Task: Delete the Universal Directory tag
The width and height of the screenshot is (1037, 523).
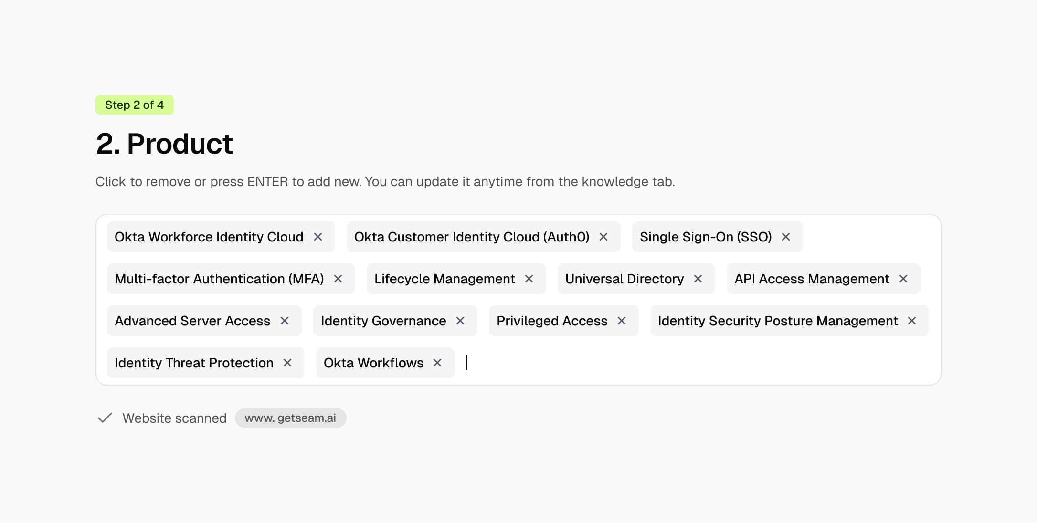Action: (698, 279)
